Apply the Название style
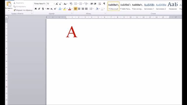This screenshot has width=187, height=105. (173, 6)
